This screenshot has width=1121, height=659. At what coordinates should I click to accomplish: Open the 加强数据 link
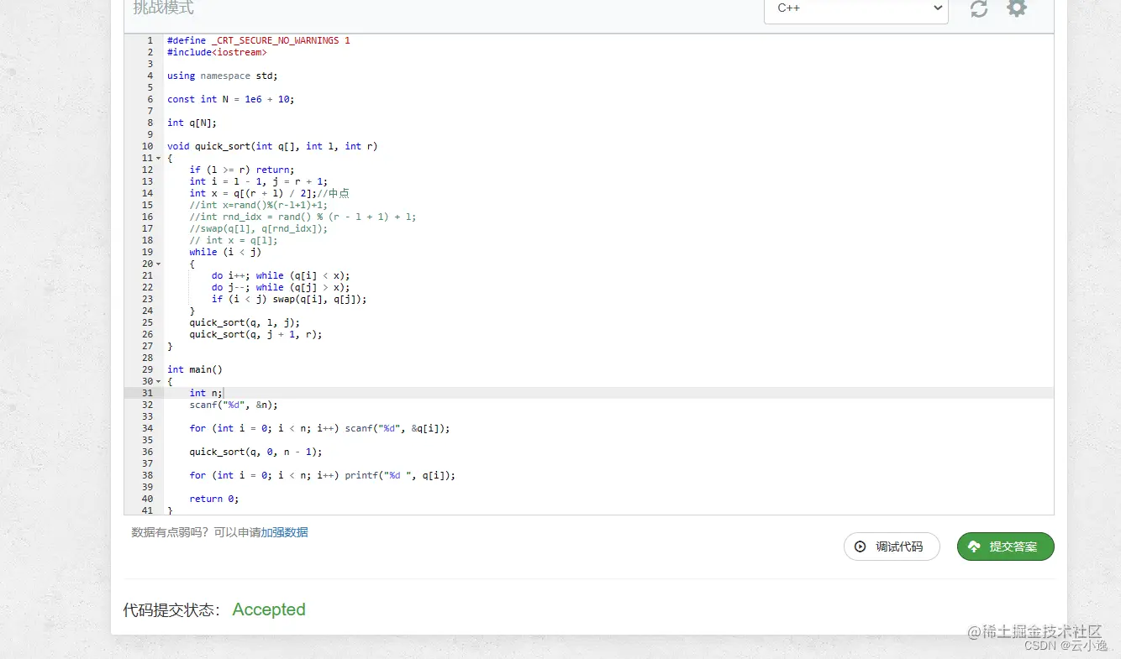point(284,532)
